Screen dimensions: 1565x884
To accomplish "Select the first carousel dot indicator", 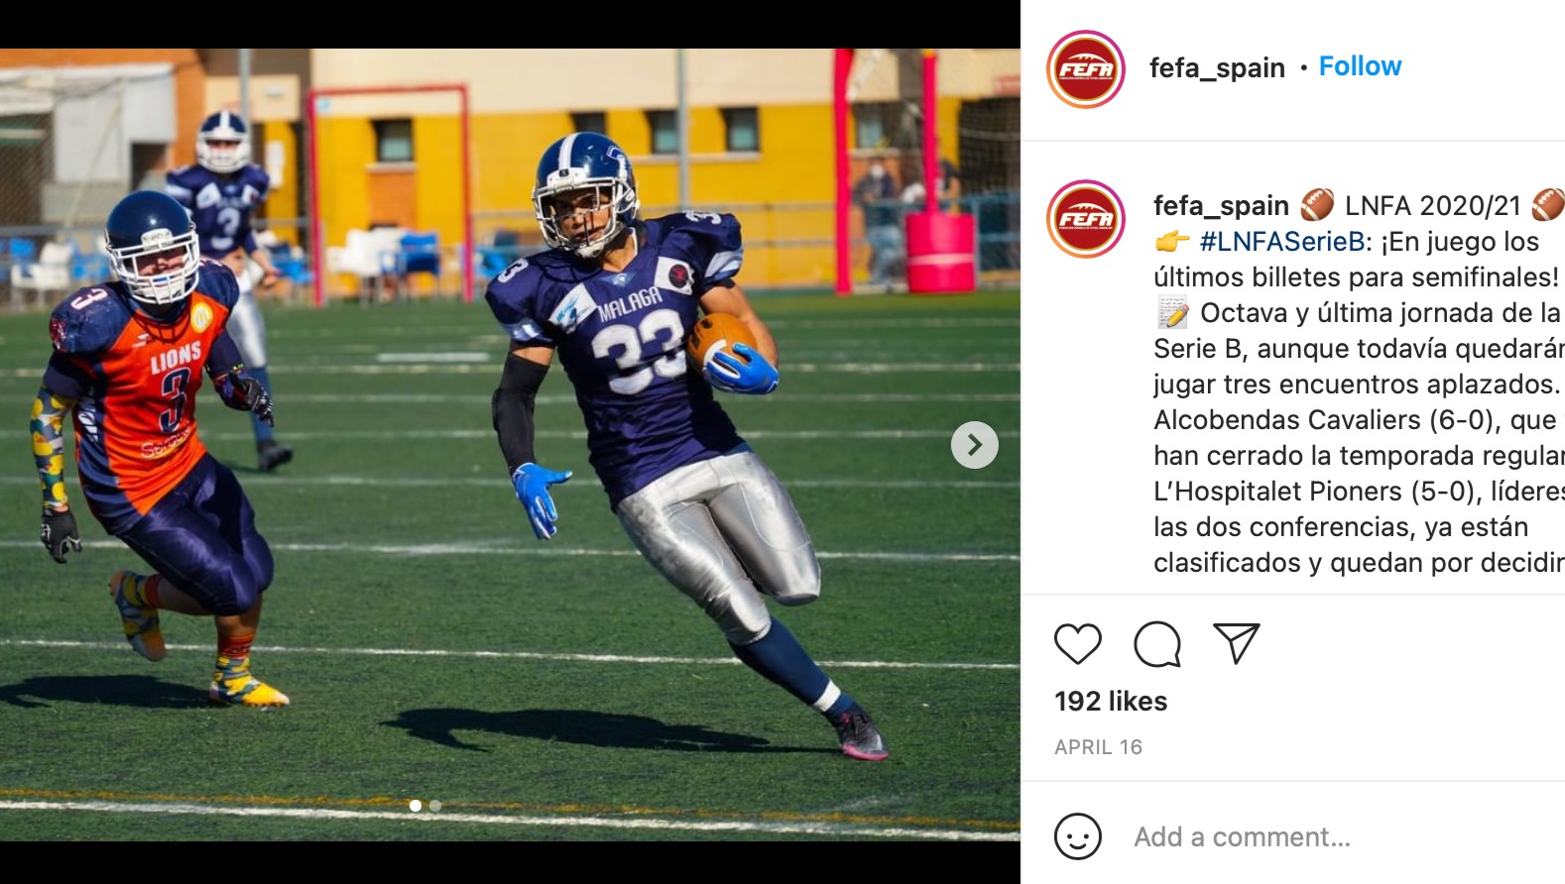I will 416,806.
